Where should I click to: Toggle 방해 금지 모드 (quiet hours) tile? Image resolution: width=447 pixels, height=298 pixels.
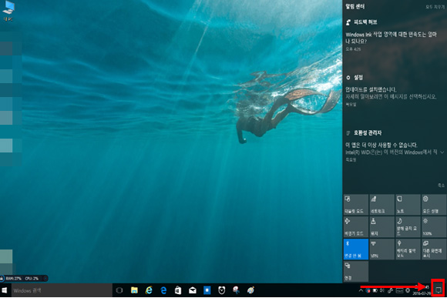[408, 227]
